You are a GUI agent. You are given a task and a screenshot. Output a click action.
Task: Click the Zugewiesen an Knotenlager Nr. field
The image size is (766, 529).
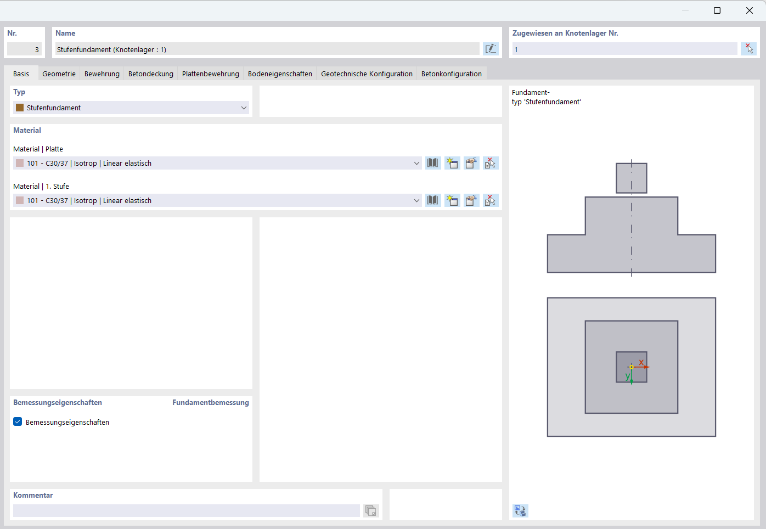pyautogui.click(x=624, y=49)
